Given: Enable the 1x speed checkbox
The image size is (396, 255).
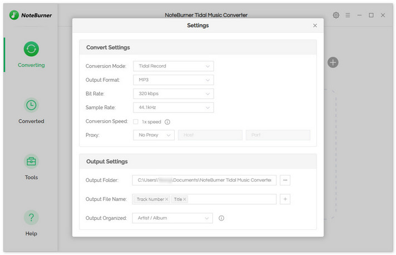Looking at the screenshot, I should click(136, 122).
